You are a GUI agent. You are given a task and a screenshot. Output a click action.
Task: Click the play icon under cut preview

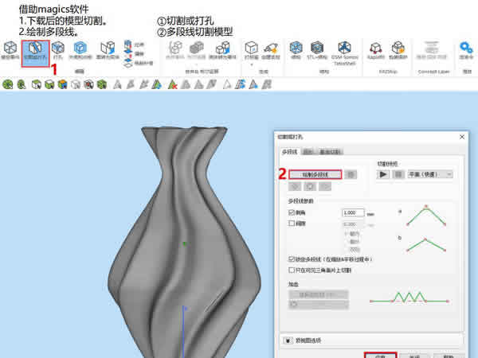tap(383, 173)
